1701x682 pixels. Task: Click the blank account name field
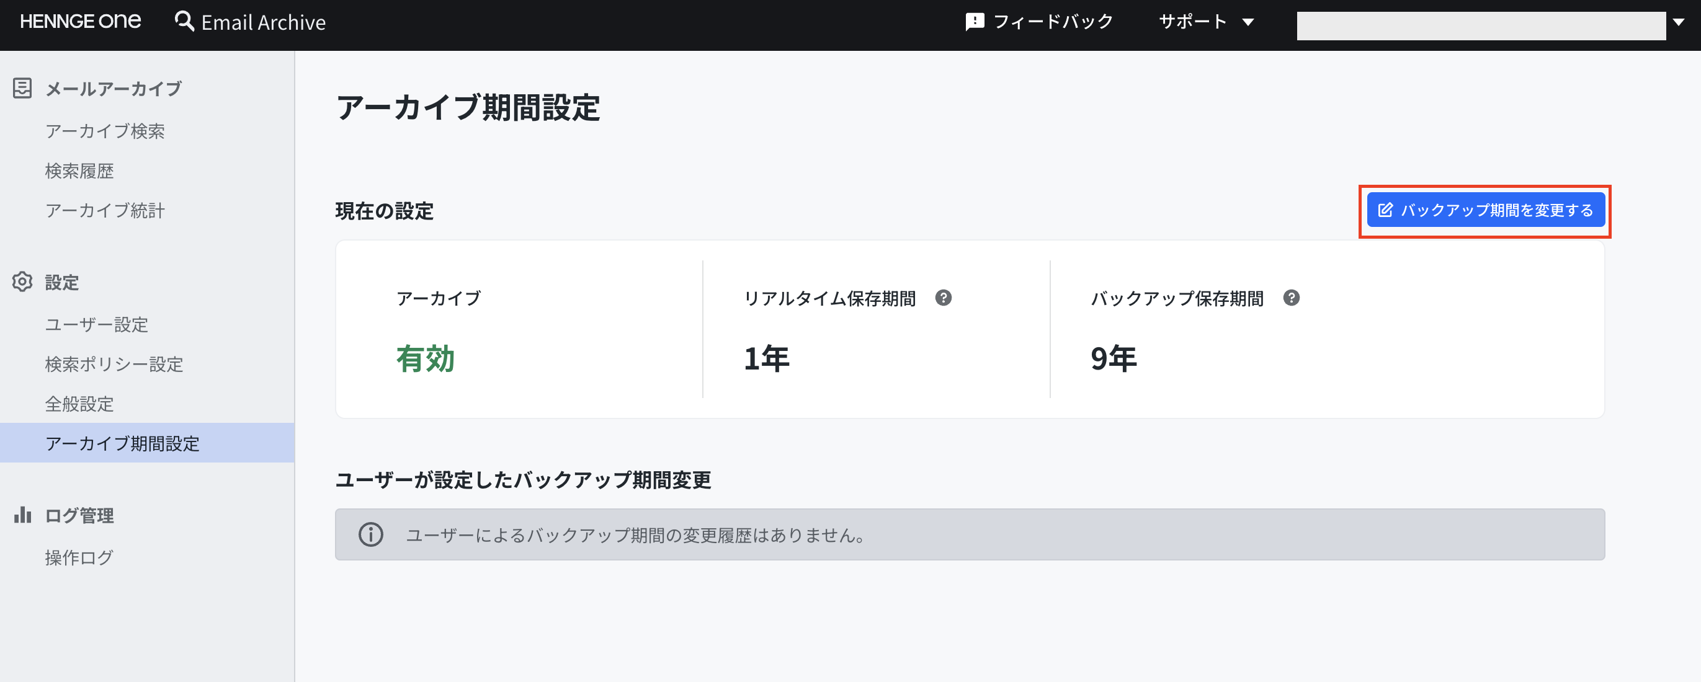[x=1480, y=26]
